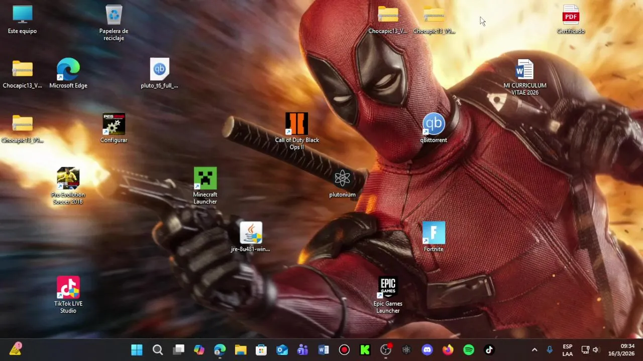Open the red record app in taskbar
643x361 pixels.
(344, 350)
